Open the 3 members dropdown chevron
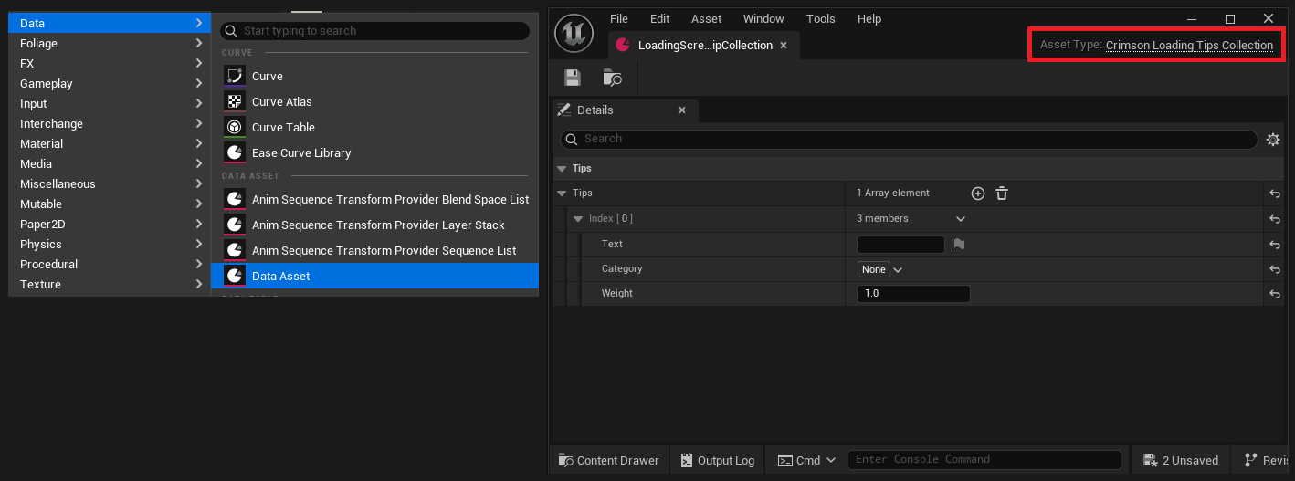 960,219
